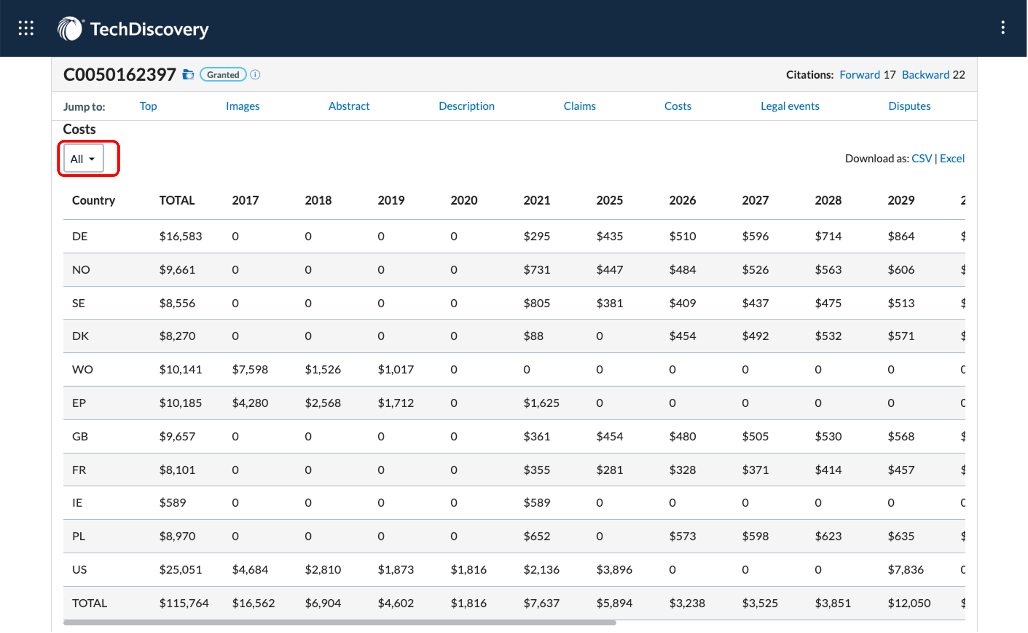
Task: Download costs table as Excel
Action: 952,158
